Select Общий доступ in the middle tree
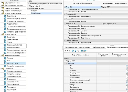Image resolution: width=128 pixels, height=92 pixels. 36,13
